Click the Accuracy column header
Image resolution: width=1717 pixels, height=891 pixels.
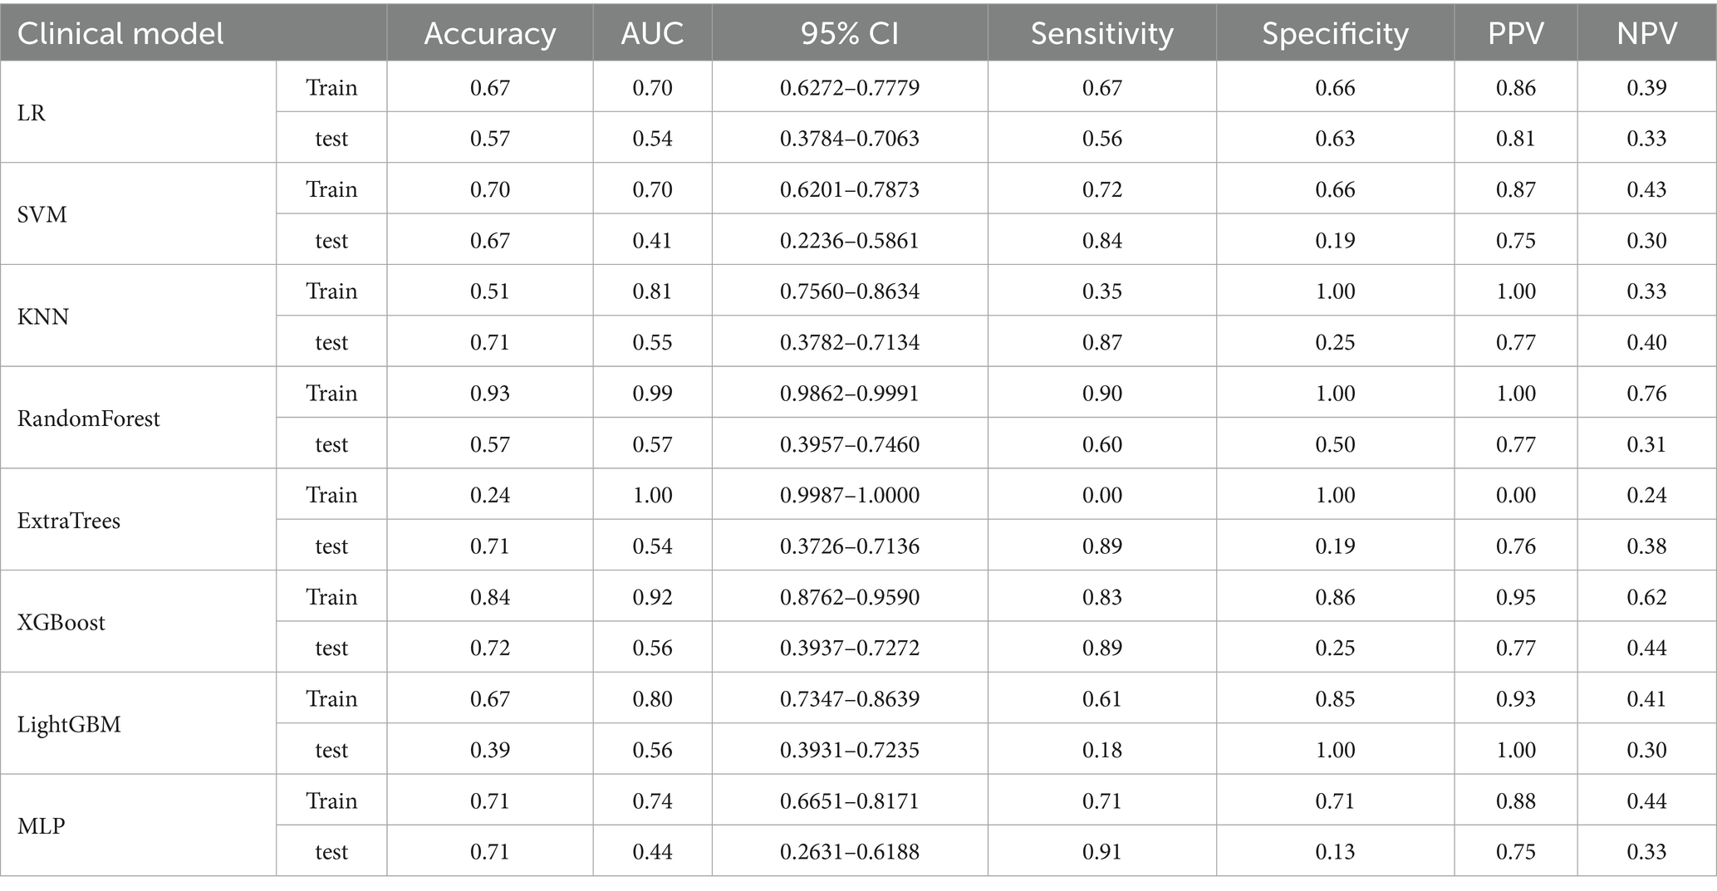coord(489,33)
